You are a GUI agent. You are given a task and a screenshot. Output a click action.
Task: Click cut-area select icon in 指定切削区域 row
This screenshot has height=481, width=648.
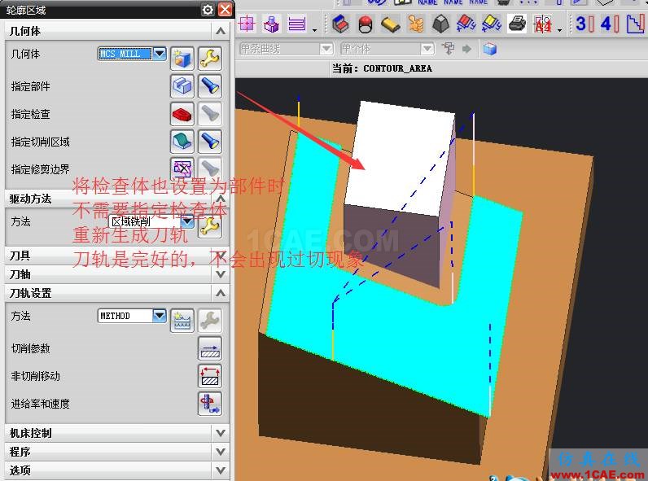tap(182, 142)
